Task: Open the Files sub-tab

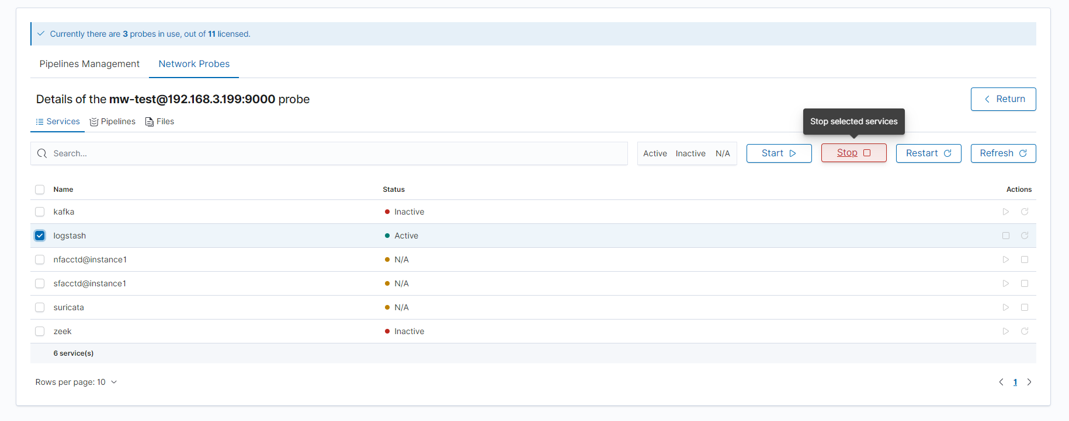Action: (x=159, y=121)
